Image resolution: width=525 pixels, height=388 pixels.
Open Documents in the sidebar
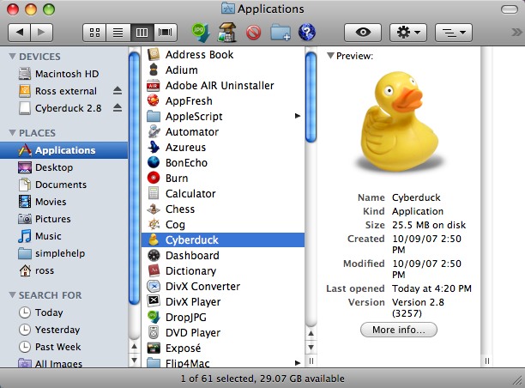point(63,185)
